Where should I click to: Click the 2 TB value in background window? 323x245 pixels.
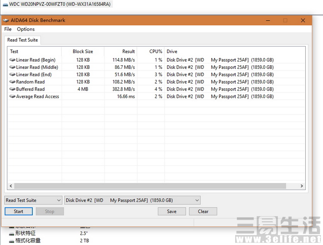pyautogui.click(x=84, y=241)
